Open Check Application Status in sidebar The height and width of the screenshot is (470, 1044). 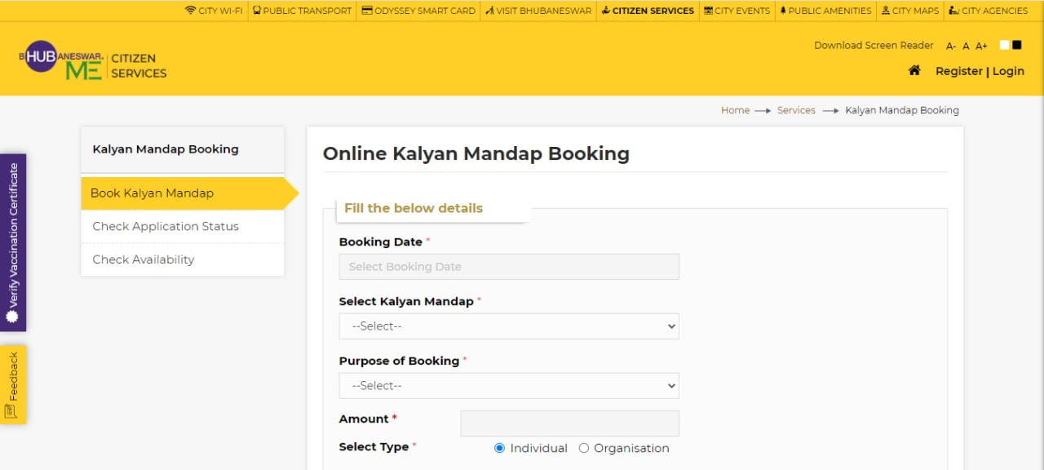click(166, 227)
